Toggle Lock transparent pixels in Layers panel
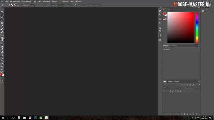Image resolution: width=214 pixels, height=120 pixels. point(171,91)
